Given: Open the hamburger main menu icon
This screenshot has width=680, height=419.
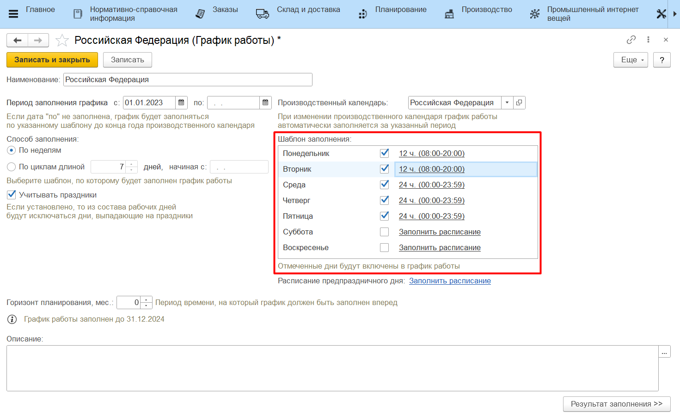Looking at the screenshot, I should pyautogui.click(x=13, y=14).
